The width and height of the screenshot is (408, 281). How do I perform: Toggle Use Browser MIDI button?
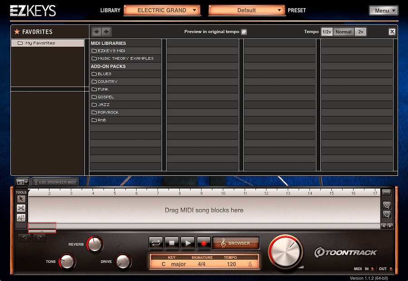pyautogui.click(x=55, y=182)
